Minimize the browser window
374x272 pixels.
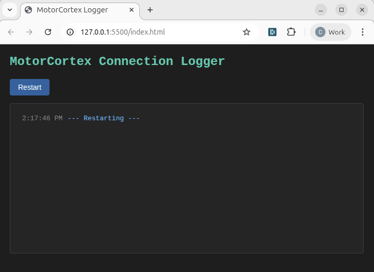point(321,10)
